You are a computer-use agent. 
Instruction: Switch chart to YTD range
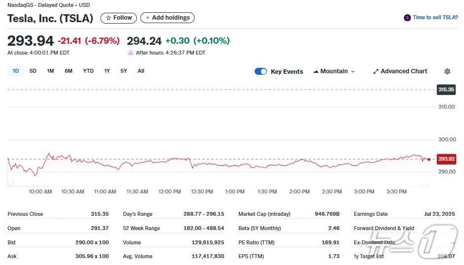(88, 71)
